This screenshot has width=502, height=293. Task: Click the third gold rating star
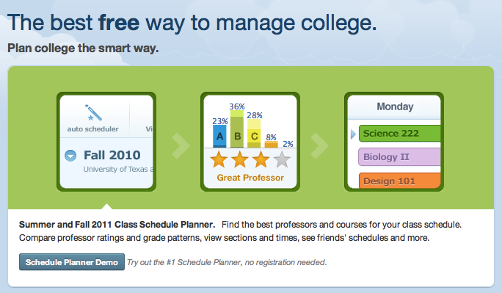261,159
